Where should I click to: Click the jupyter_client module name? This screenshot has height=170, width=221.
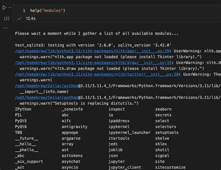(x=125, y=167)
